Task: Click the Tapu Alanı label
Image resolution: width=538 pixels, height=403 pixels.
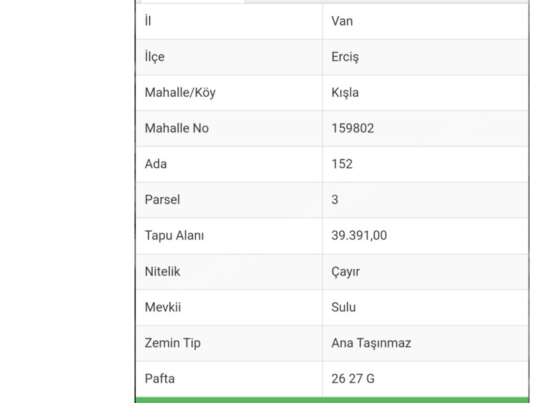Action: tap(174, 236)
